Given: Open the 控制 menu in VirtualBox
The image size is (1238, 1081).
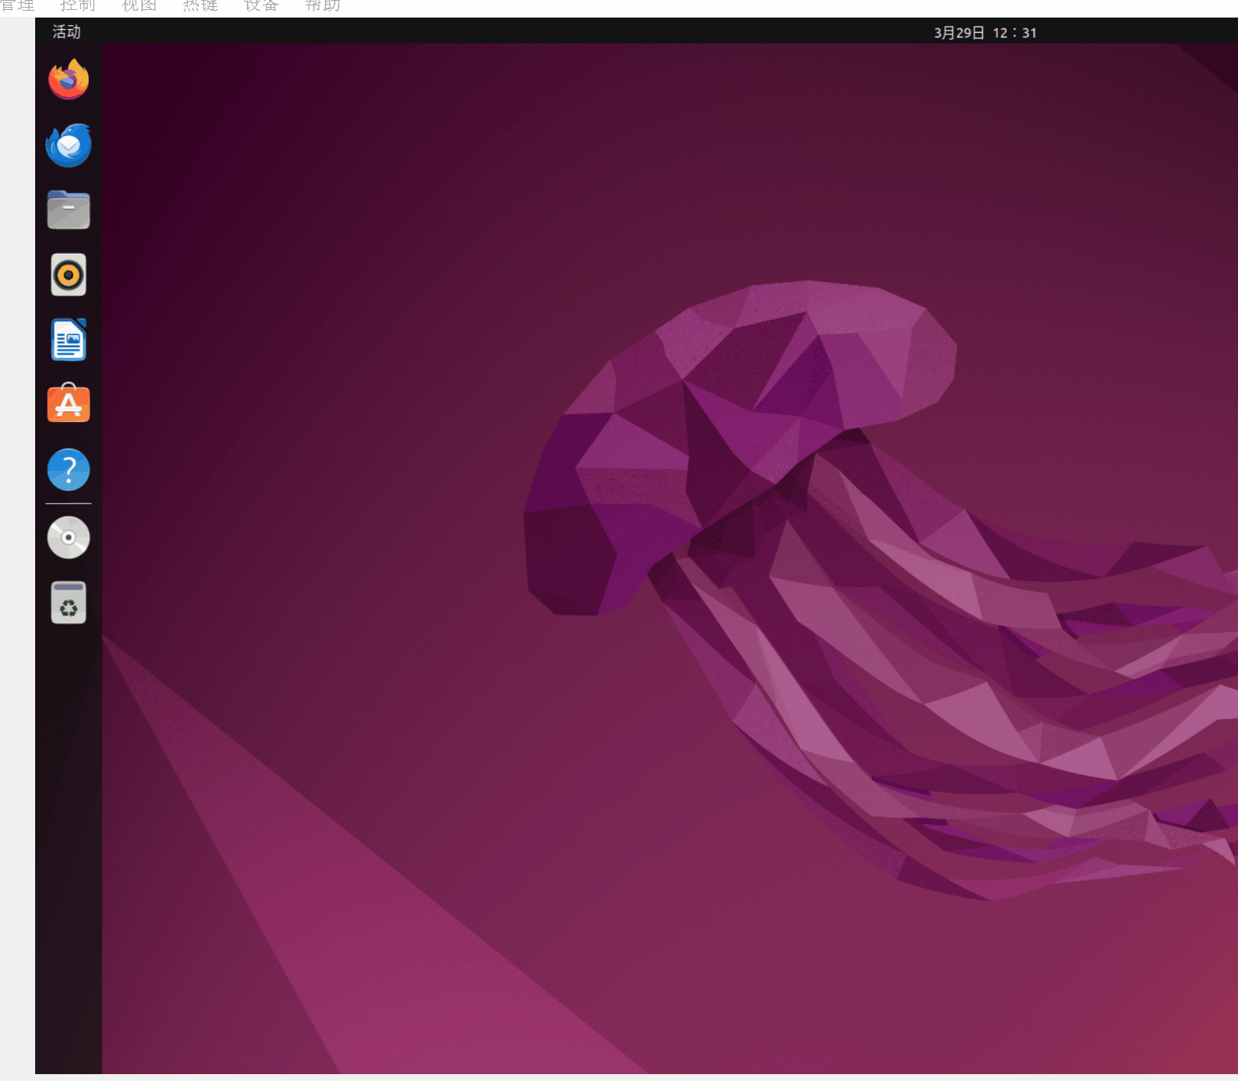Looking at the screenshot, I should pyautogui.click(x=78, y=6).
